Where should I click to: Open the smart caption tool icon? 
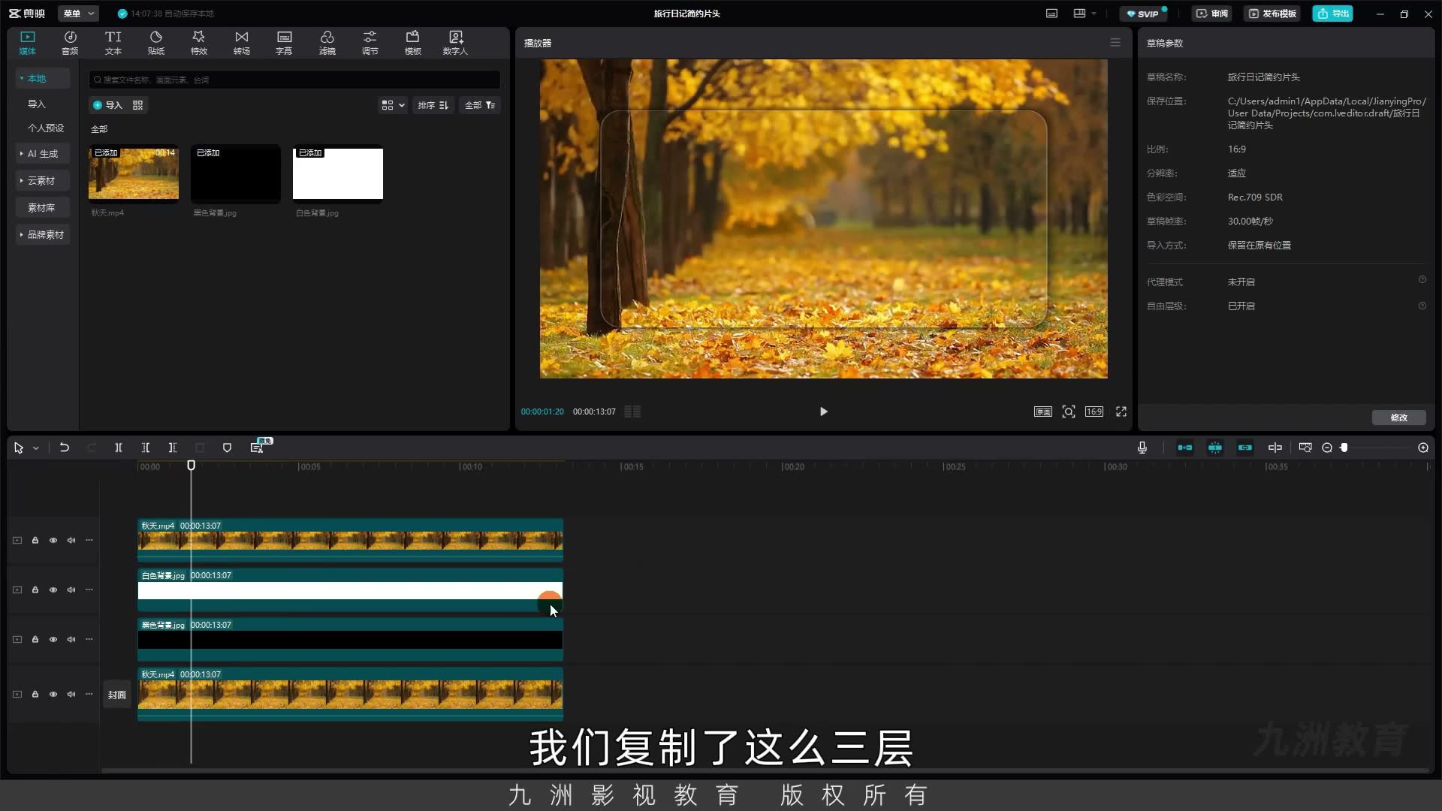pos(257,448)
